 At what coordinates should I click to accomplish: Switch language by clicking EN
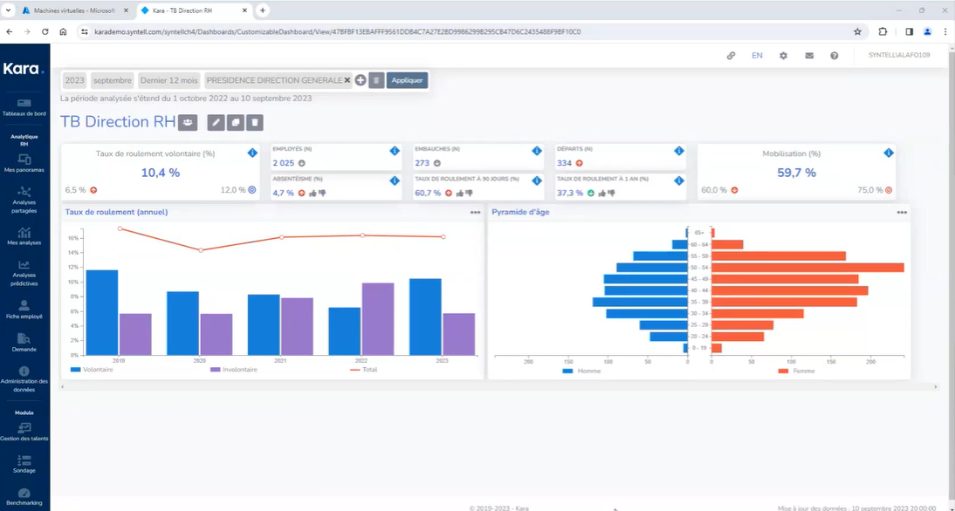point(758,55)
